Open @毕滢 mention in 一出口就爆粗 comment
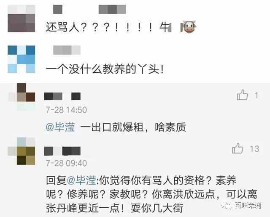This screenshot has height=217, width=270. [x=60, y=127]
